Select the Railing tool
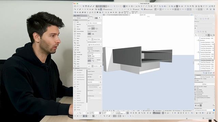 click(x=80, y=45)
